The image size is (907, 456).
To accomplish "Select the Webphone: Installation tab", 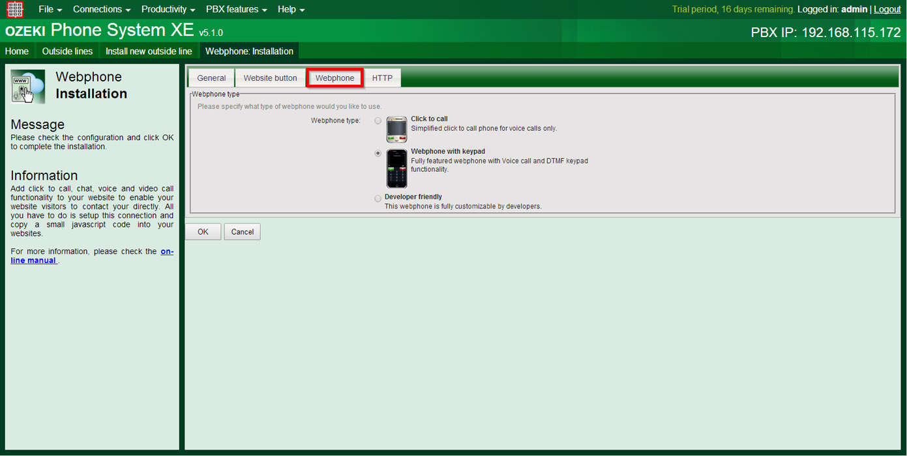I will coord(249,51).
